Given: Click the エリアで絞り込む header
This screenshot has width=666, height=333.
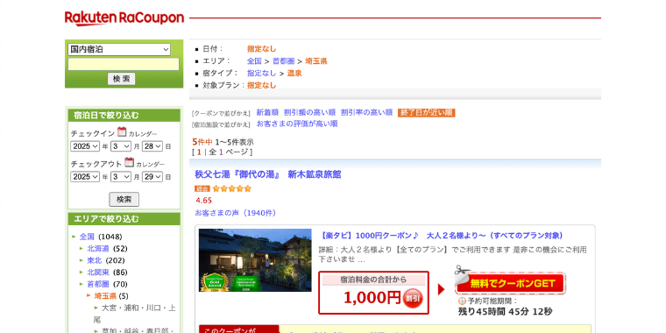Looking at the screenshot, I should click(124, 219).
